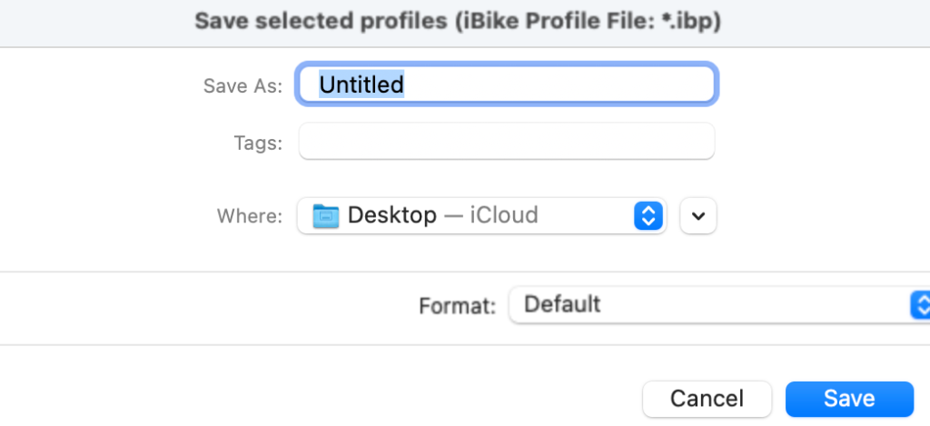Click the Where: label
Image resolution: width=930 pixels, height=426 pixels.
250,216
